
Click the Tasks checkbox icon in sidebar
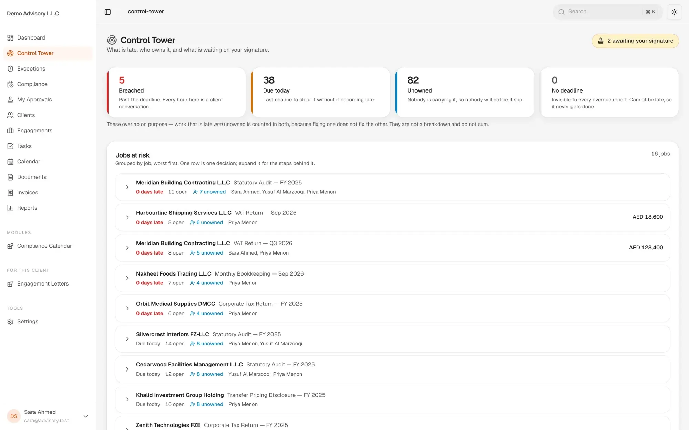click(10, 146)
